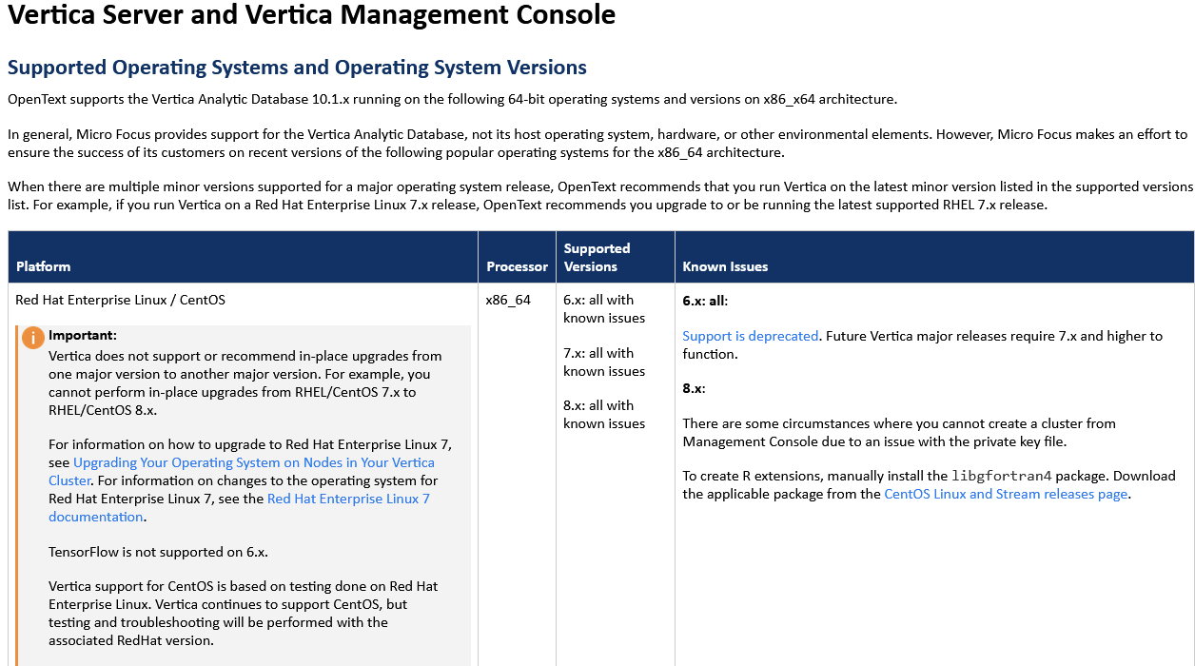The height and width of the screenshot is (666, 1195).
Task: Click 'Supported Operating Systems and Operating System Versions' heading
Action: coord(297,68)
